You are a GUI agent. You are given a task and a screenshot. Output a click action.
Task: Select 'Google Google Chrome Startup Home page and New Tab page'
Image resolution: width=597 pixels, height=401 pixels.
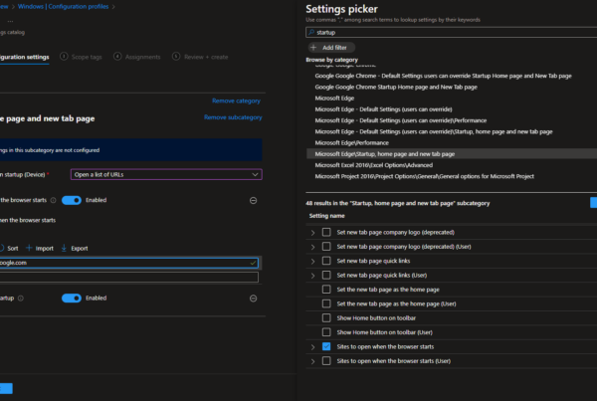pos(396,87)
